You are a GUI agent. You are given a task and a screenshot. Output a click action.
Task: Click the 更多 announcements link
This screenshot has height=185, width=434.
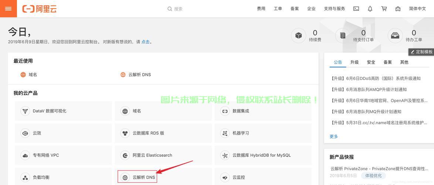(334, 136)
